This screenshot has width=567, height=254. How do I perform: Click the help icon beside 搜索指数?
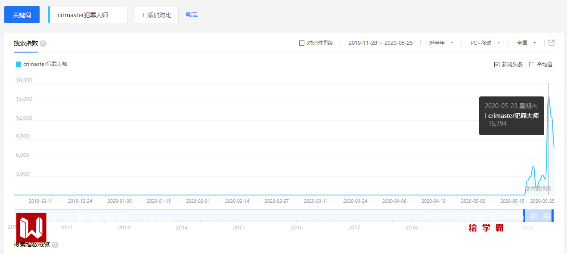(43, 43)
